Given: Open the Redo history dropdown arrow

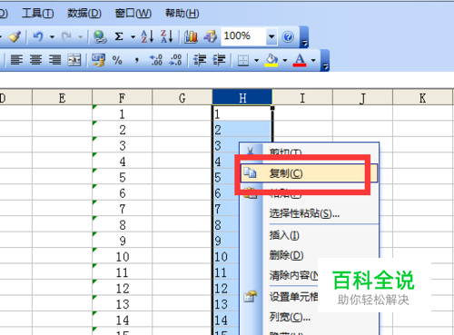Looking at the screenshot, I should 81,37.
